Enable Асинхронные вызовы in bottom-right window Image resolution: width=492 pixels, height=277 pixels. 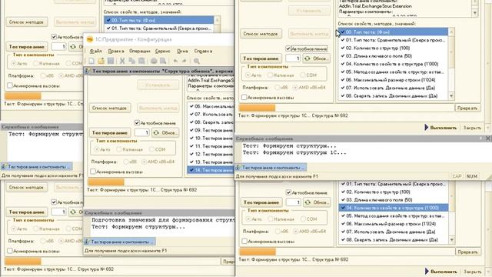coord(244,241)
